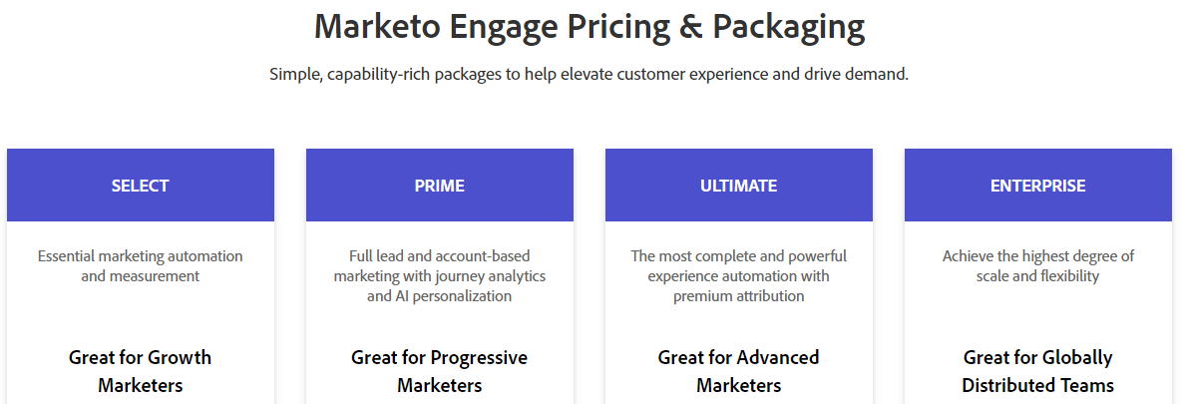The width and height of the screenshot is (1180, 404).
Task: Open the Enterprise package card body
Action: point(1037,313)
